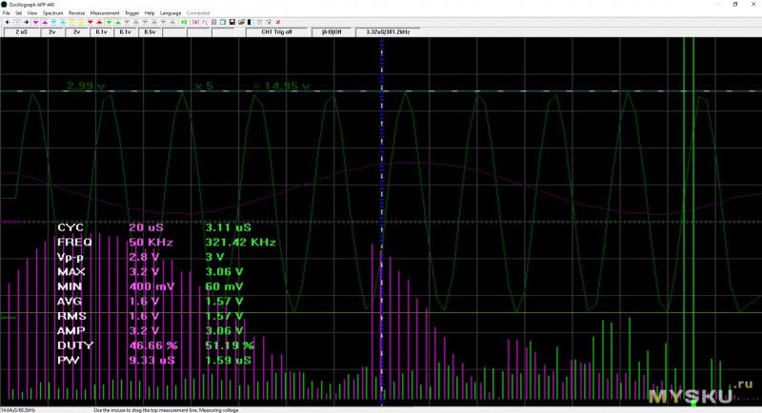The image size is (762, 413).
Task: Click the open folder icon
Action: [x=241, y=22]
